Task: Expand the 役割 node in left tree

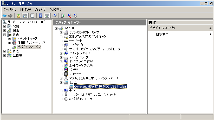Action: point(4,26)
